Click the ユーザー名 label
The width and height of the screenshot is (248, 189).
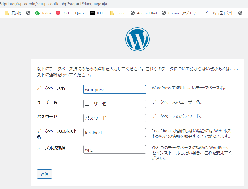pos(47,102)
